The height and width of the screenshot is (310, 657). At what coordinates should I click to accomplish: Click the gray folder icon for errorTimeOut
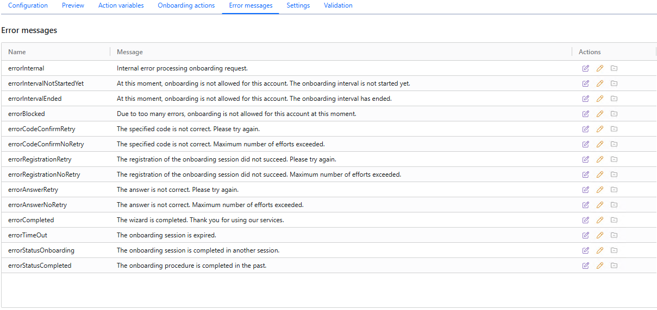tap(614, 235)
